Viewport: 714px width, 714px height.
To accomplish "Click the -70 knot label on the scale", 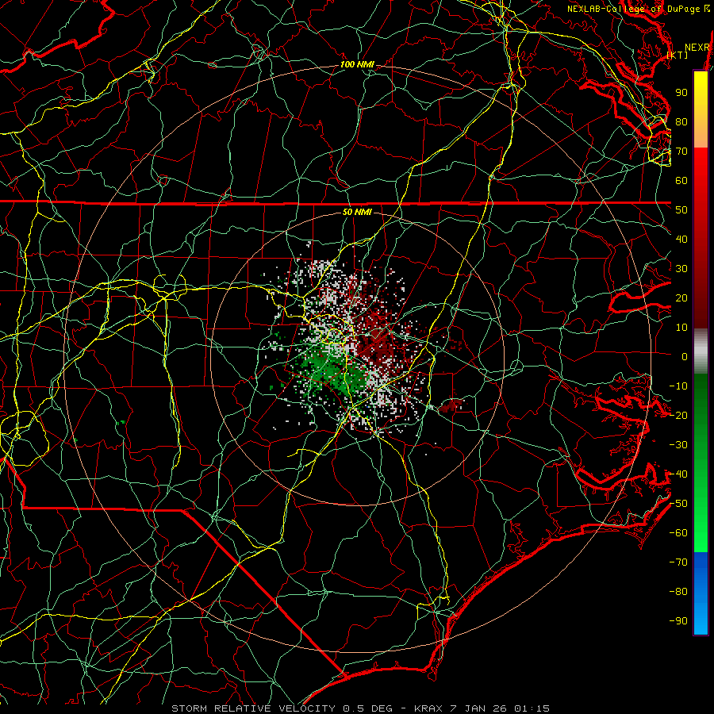I will [678, 562].
